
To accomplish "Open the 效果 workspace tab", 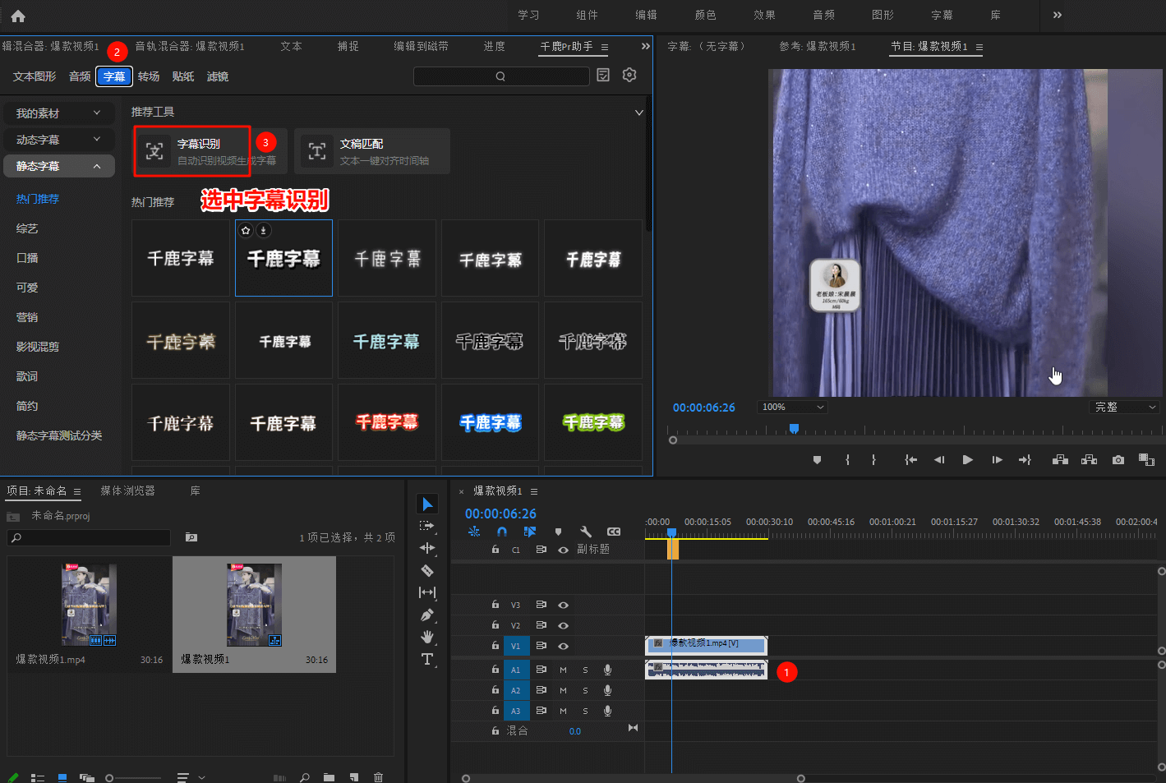I will tap(764, 15).
